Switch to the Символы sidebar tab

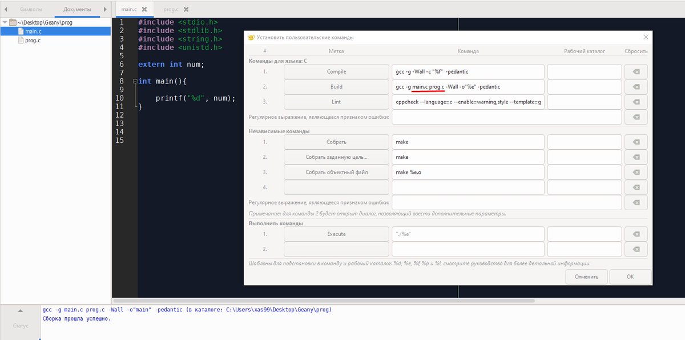(31, 9)
